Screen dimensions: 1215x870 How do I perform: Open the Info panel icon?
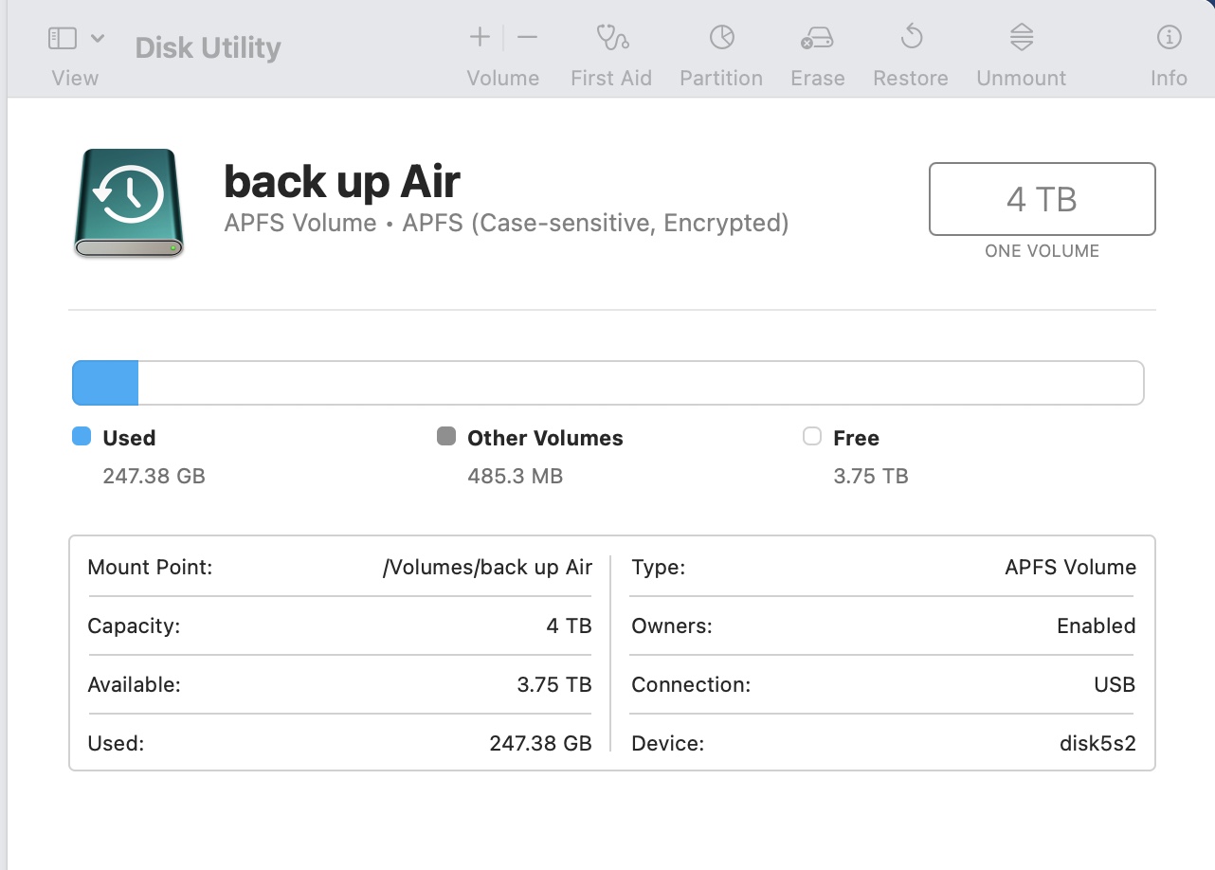(1169, 38)
